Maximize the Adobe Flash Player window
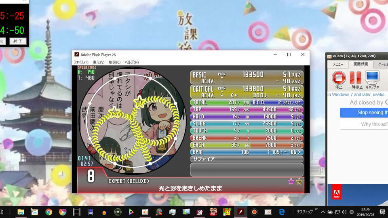Viewport: 388px width, 218px height. pyautogui.click(x=289, y=55)
